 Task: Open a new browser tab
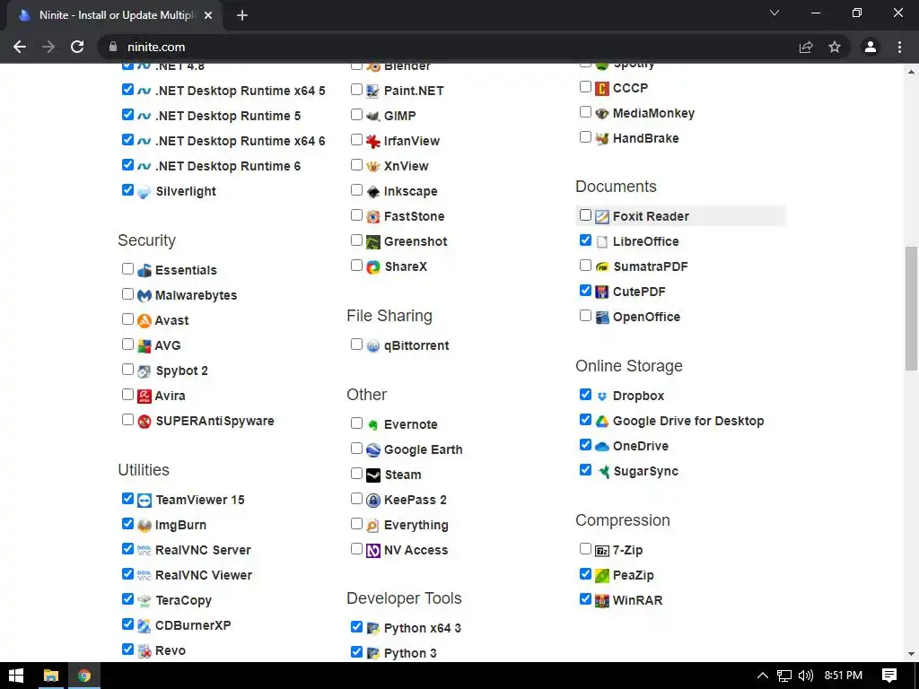click(x=242, y=16)
